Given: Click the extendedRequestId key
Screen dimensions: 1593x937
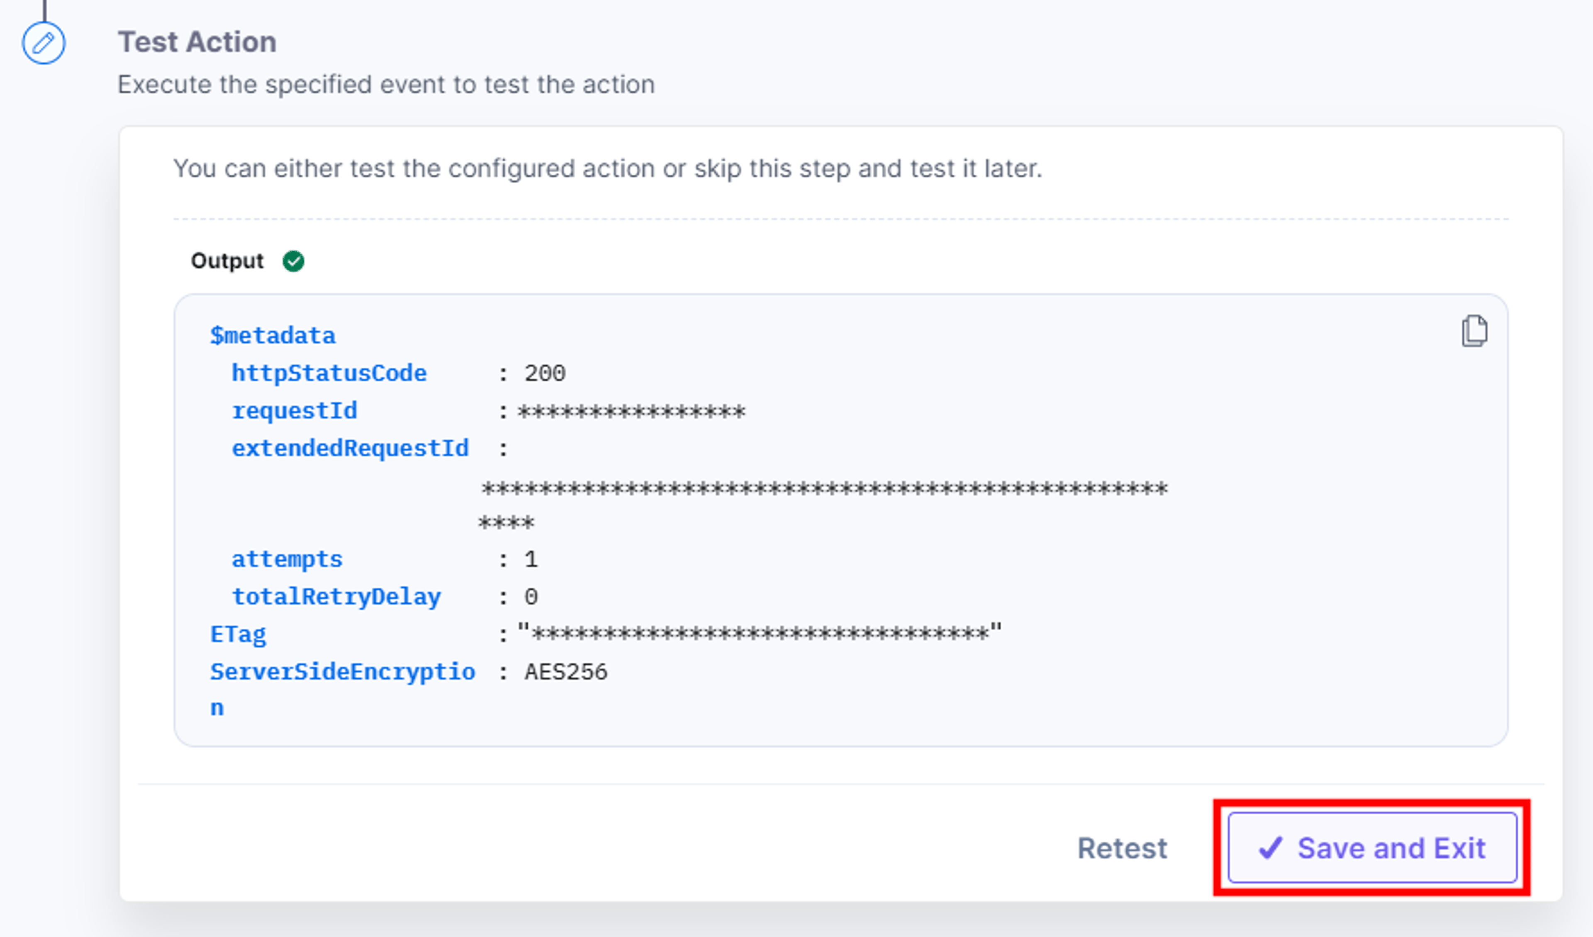Looking at the screenshot, I should 350,448.
